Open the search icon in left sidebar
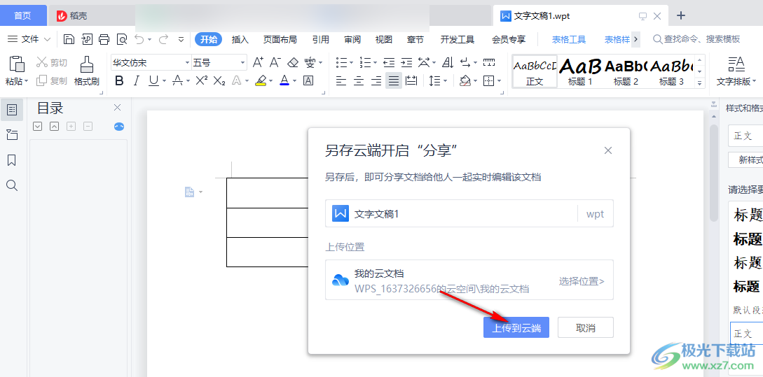763x377 pixels. coord(12,185)
